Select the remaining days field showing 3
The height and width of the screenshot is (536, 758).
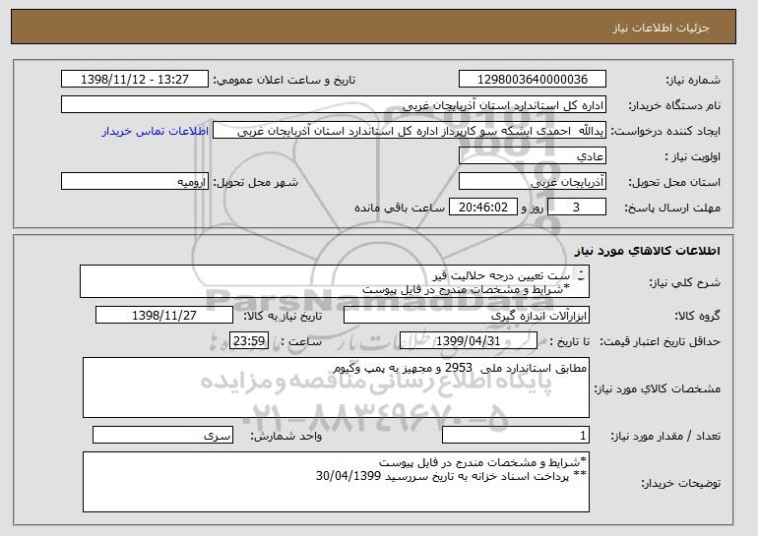576,208
